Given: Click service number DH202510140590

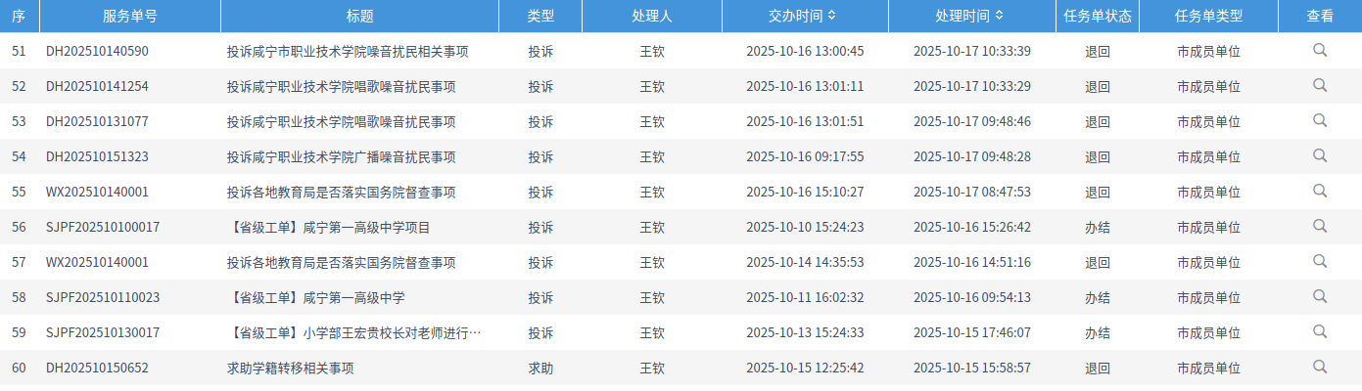Looking at the screenshot, I should click(97, 51).
